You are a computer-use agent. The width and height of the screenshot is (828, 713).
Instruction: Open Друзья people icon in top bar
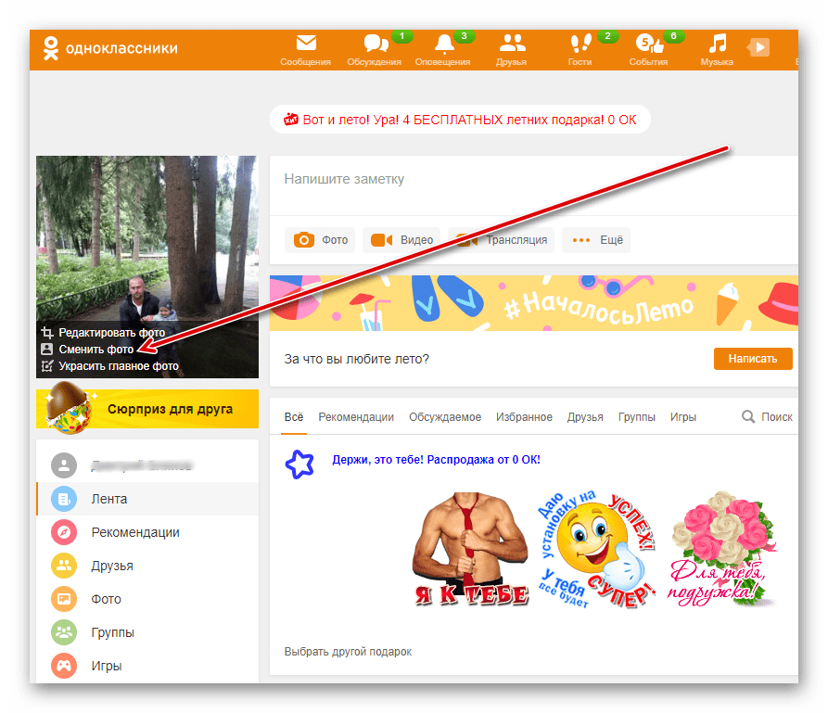tap(512, 43)
